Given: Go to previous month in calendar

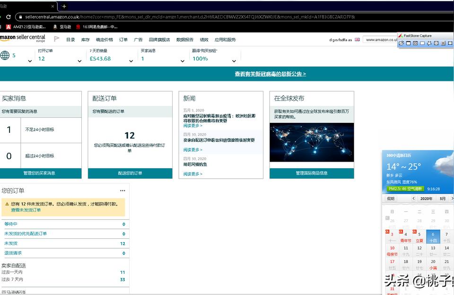Looking at the screenshot, I should tap(413, 198).
